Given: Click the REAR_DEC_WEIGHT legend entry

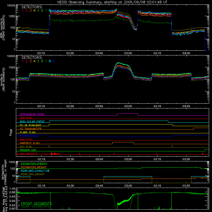Looking at the screenshot, I should (33, 174).
